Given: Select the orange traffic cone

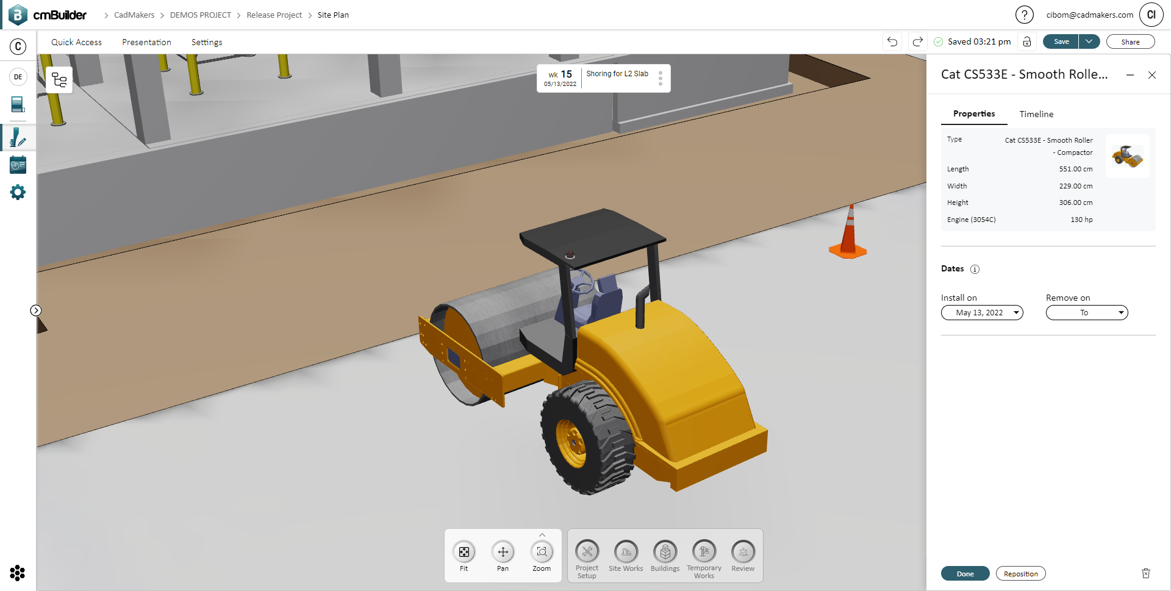Looking at the screenshot, I should tap(848, 233).
